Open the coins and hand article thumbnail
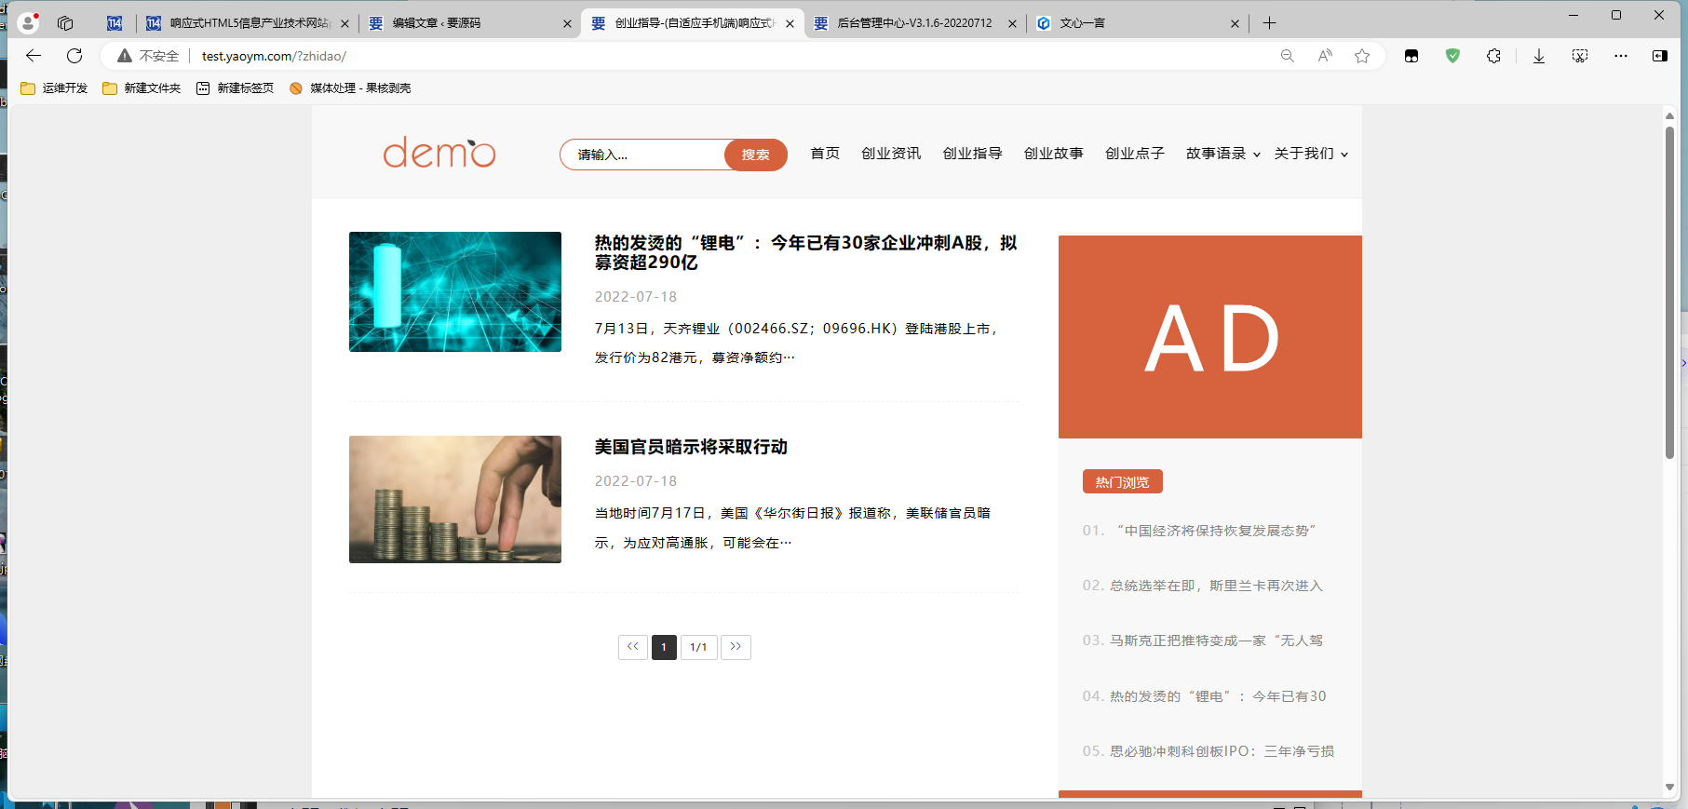This screenshot has height=809, width=1688. [x=455, y=499]
